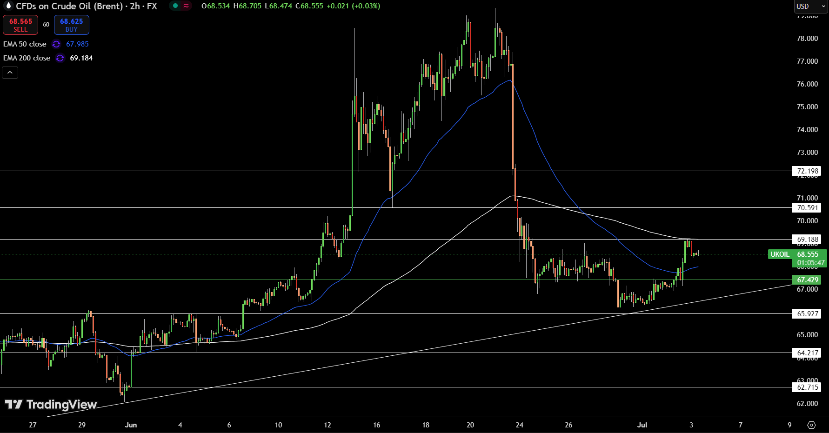Click the 16 date label on time axis

tap(377, 425)
